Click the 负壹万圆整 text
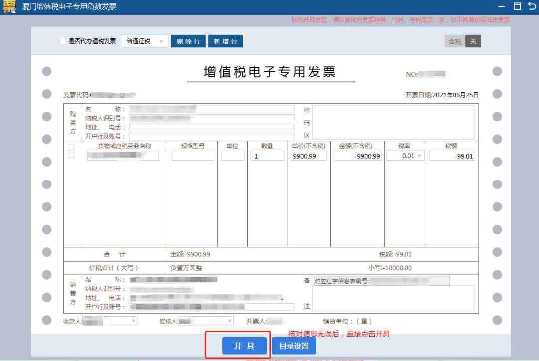 click(186, 268)
